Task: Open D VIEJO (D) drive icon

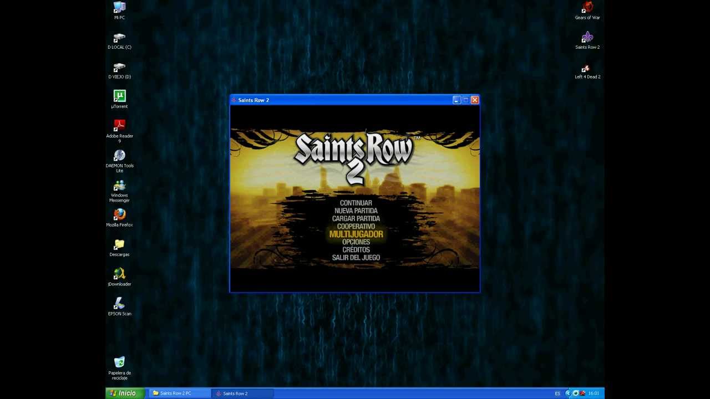Action: coord(119,70)
